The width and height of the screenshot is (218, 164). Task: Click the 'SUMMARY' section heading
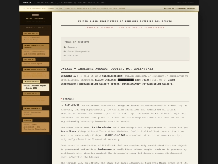[x=68, y=99]
